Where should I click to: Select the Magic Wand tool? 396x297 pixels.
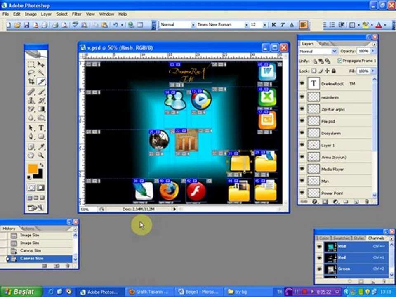pyautogui.click(x=41, y=73)
